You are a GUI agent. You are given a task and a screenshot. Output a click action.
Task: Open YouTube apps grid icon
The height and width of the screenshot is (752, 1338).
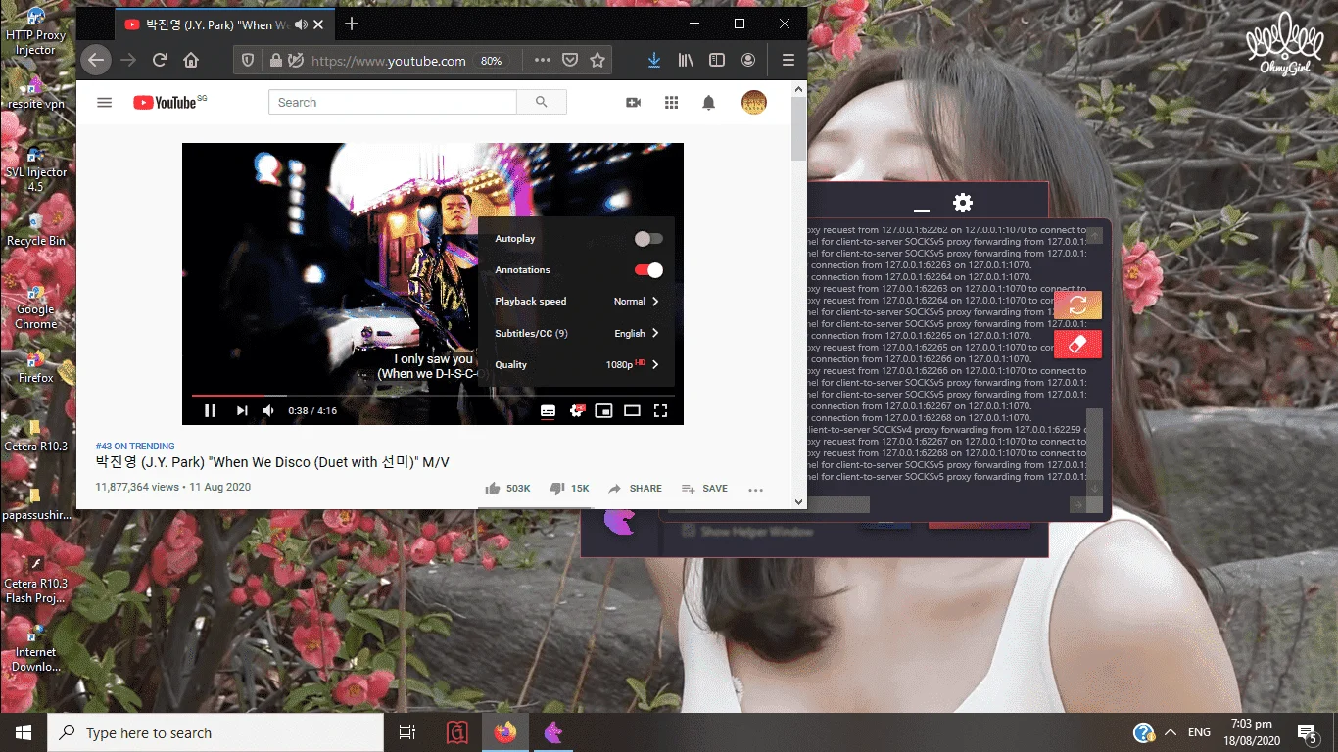pyautogui.click(x=671, y=102)
